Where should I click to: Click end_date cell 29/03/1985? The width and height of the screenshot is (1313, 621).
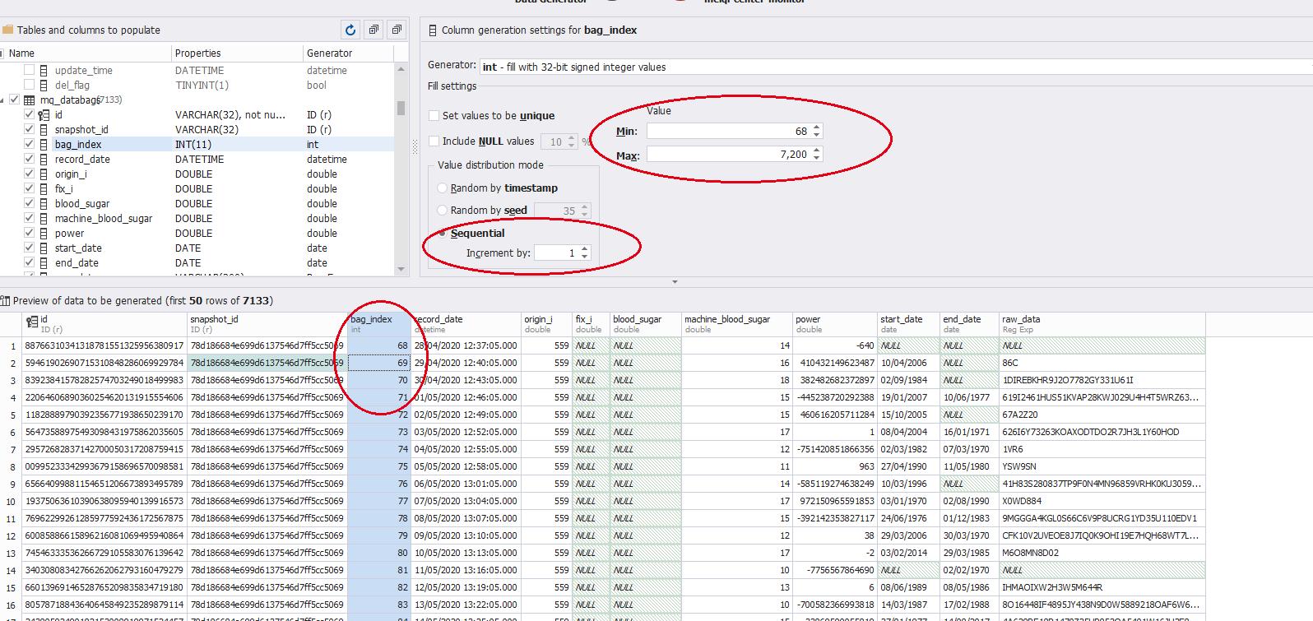969,553
